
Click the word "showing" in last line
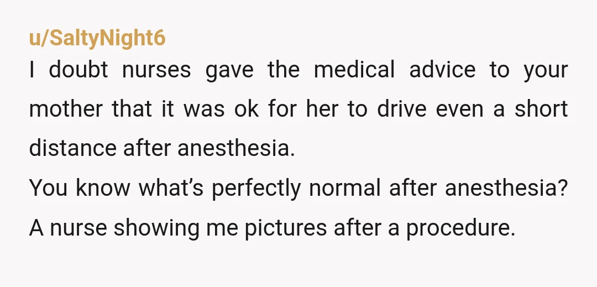(156, 228)
